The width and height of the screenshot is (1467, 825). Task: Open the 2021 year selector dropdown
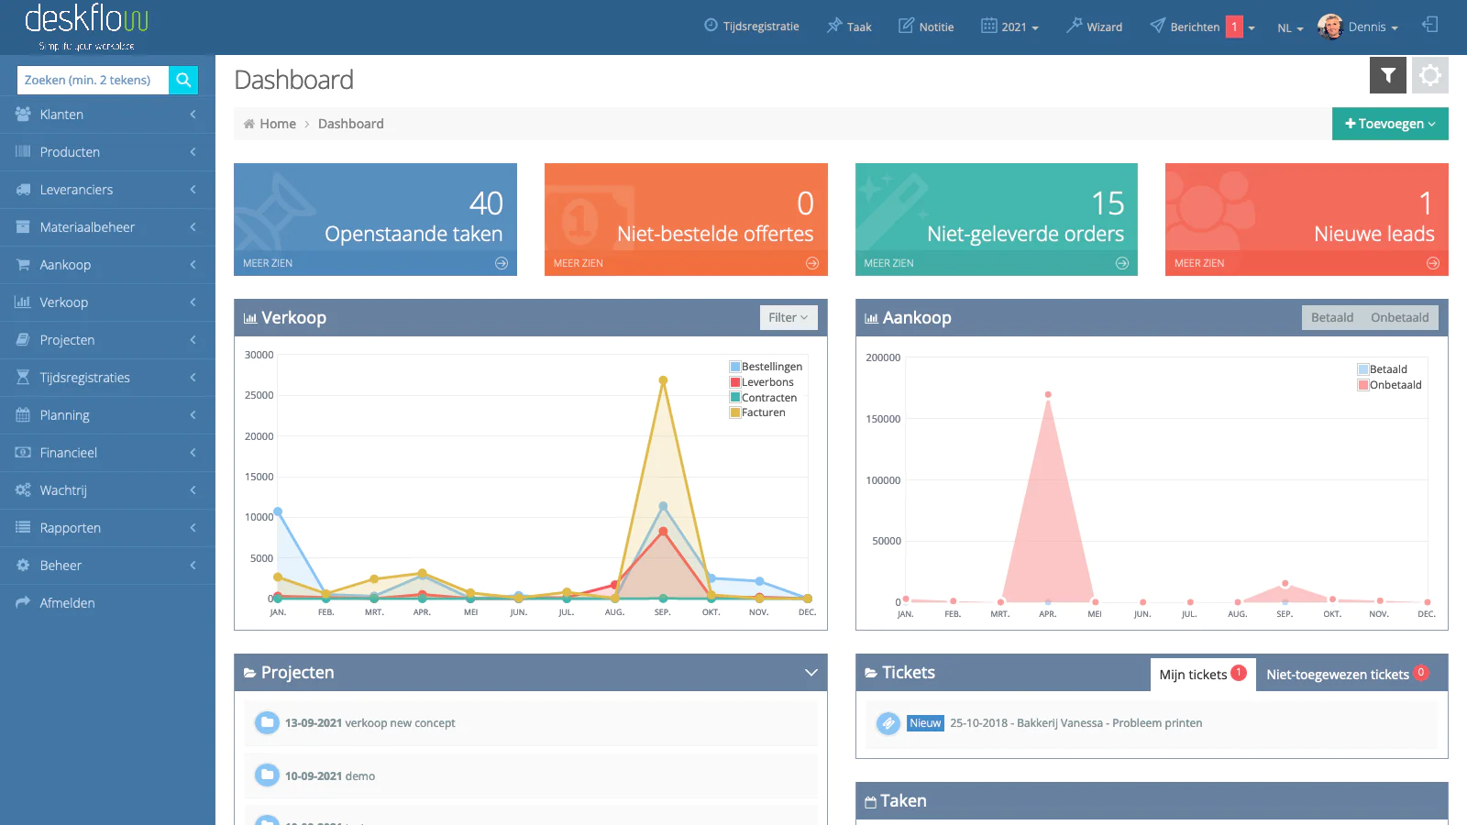tap(1010, 27)
